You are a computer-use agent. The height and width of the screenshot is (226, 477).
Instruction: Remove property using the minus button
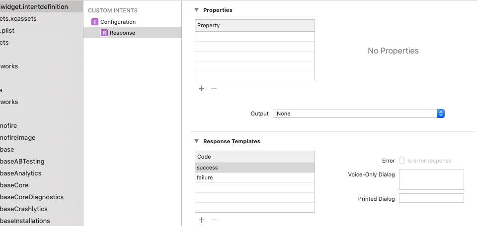(214, 88)
